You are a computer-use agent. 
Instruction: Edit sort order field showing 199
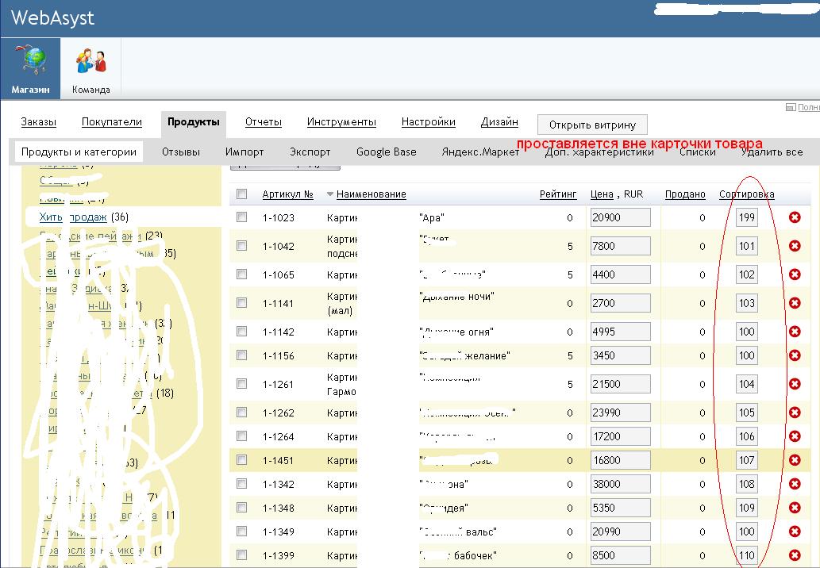pyautogui.click(x=746, y=217)
